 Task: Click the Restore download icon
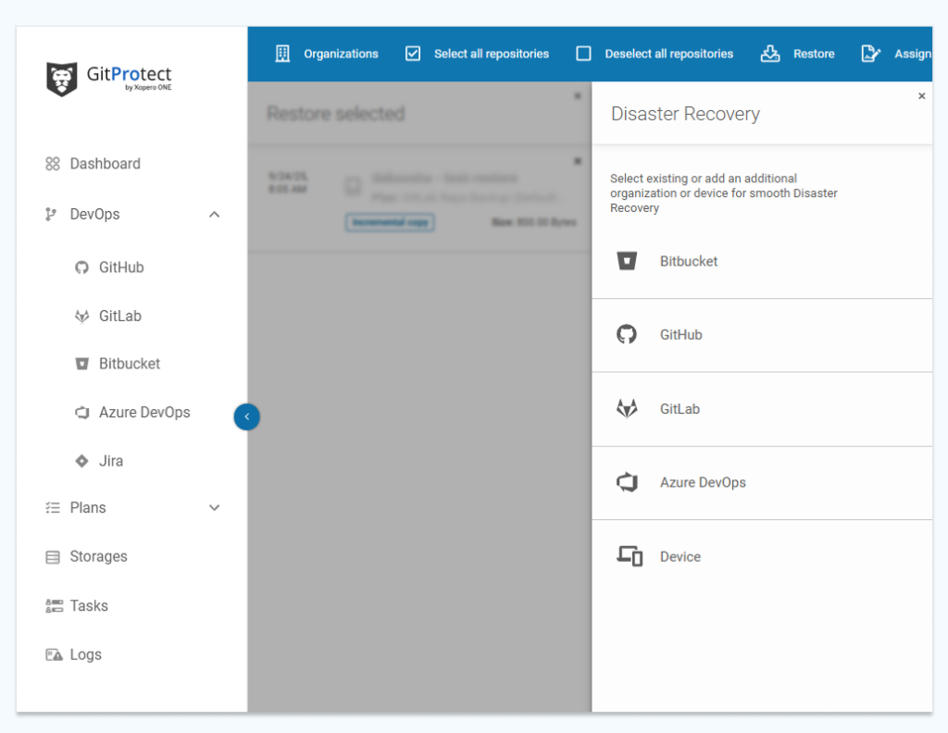click(769, 54)
